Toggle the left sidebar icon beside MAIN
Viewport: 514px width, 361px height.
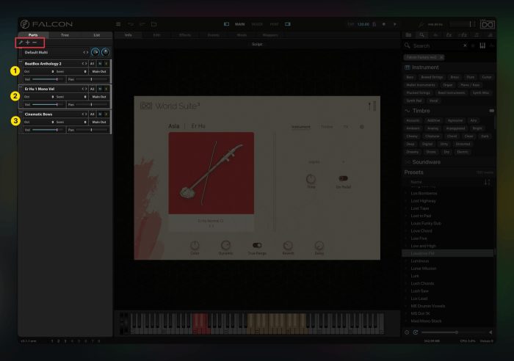coord(226,24)
